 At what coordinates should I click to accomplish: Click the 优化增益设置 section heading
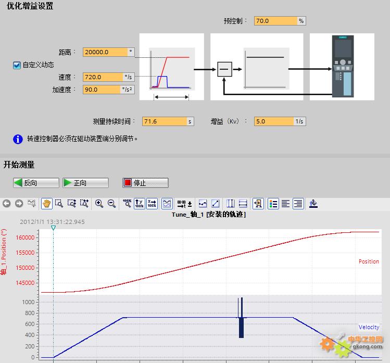click(30, 6)
